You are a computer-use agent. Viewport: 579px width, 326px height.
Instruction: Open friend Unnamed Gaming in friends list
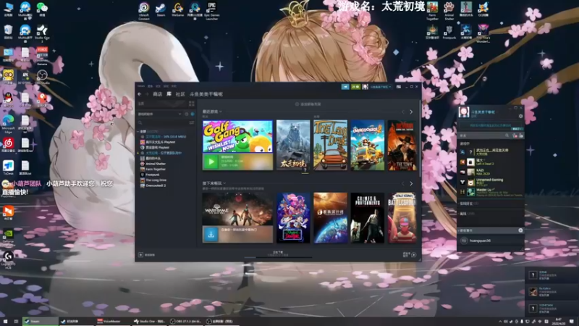491,182
